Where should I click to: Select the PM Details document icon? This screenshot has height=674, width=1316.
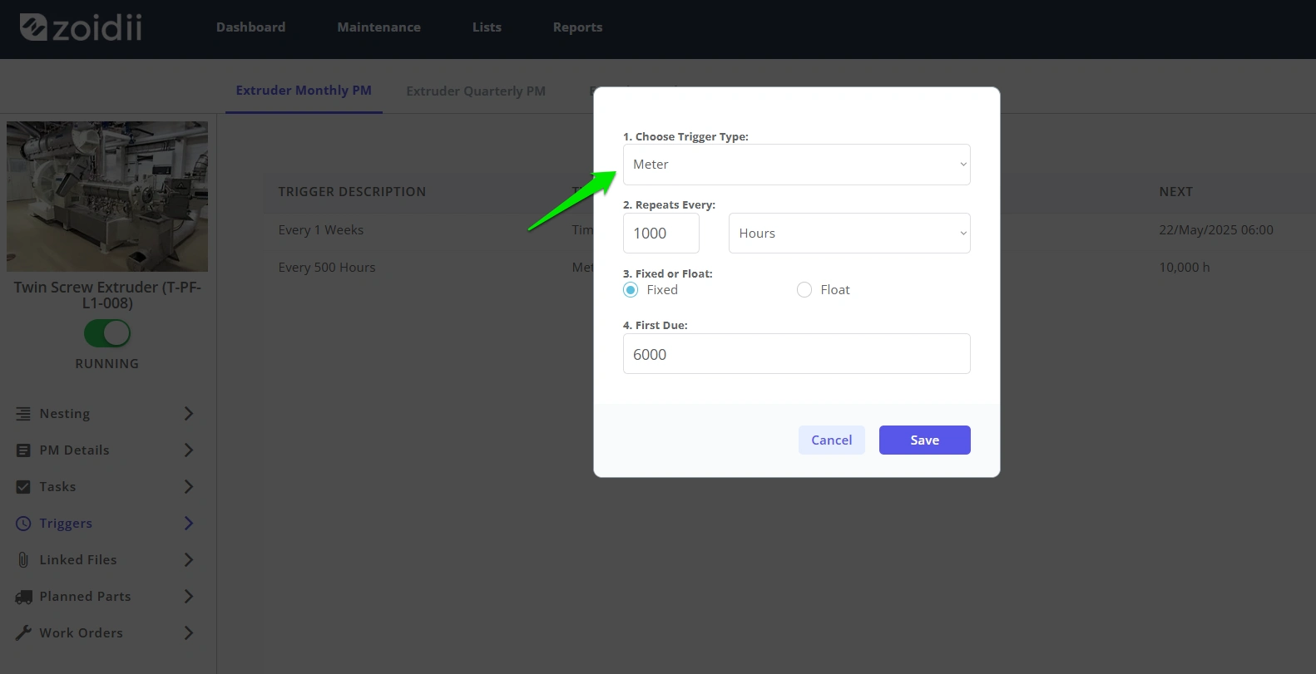coord(23,450)
